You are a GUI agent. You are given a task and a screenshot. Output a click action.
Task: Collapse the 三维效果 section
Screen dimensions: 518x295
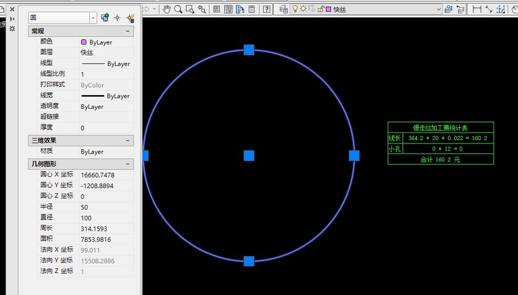tap(128, 141)
